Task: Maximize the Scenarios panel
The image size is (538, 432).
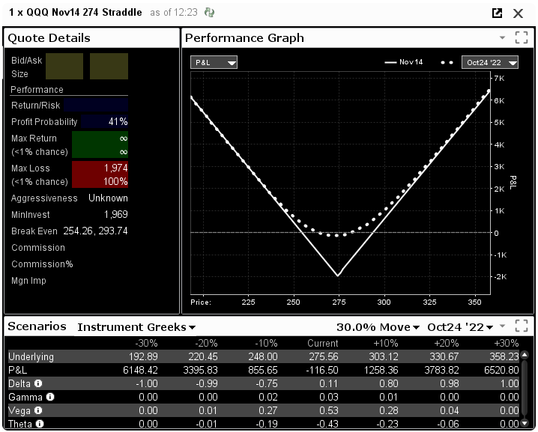Action: tap(522, 326)
